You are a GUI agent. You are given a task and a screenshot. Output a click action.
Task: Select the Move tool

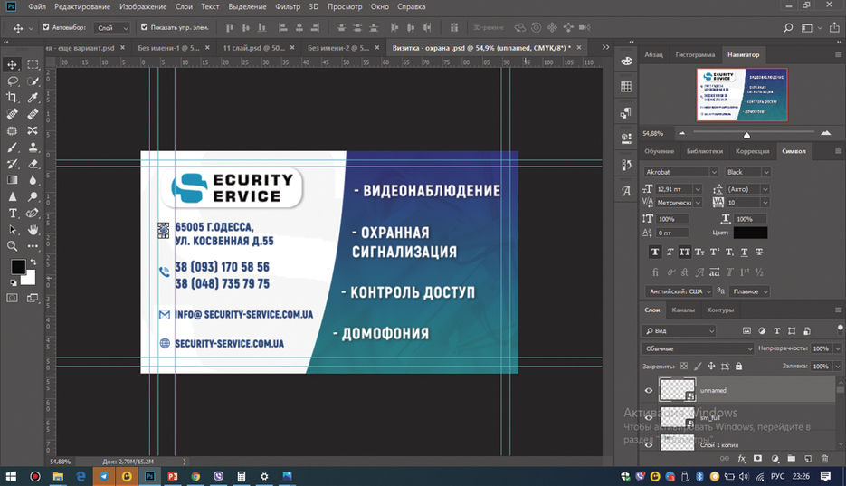(12, 65)
